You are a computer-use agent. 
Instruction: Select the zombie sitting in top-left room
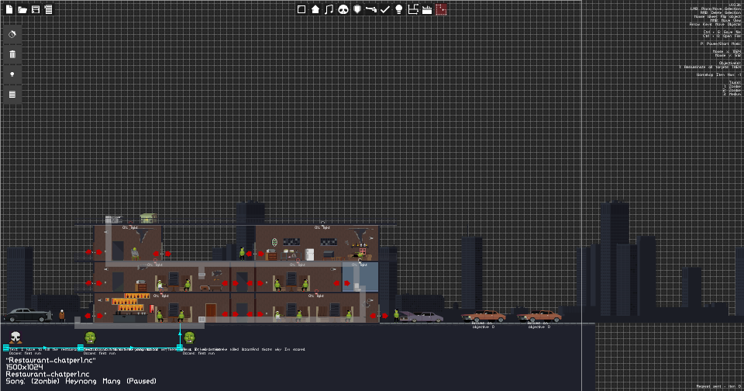(135, 253)
